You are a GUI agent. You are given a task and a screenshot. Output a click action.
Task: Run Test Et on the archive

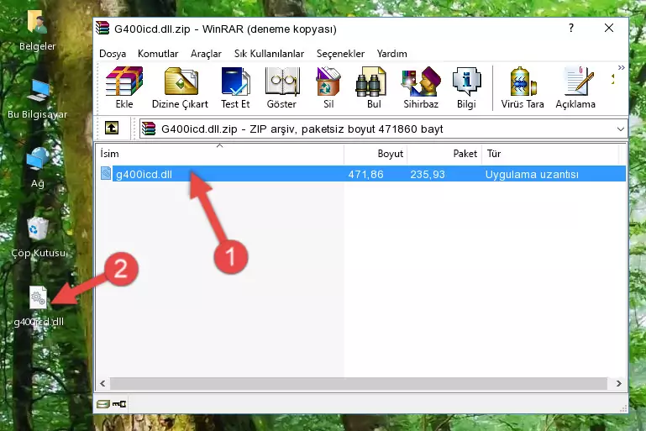point(235,87)
